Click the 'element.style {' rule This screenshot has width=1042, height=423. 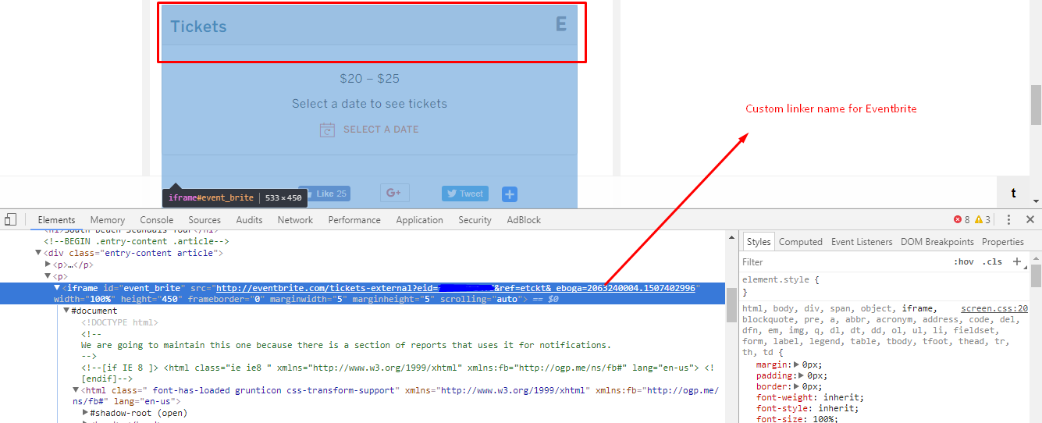[x=781, y=279]
